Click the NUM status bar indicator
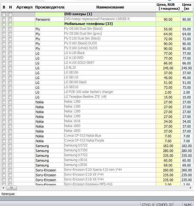 tap(187, 204)
